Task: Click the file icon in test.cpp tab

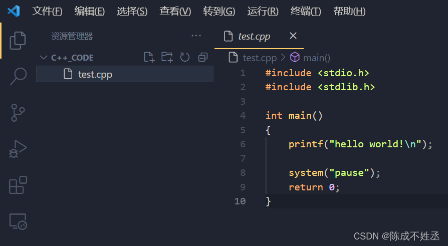Action: click(229, 36)
